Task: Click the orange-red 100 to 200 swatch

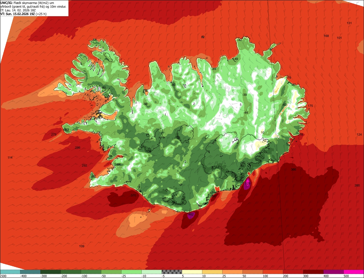Action: click(273, 271)
